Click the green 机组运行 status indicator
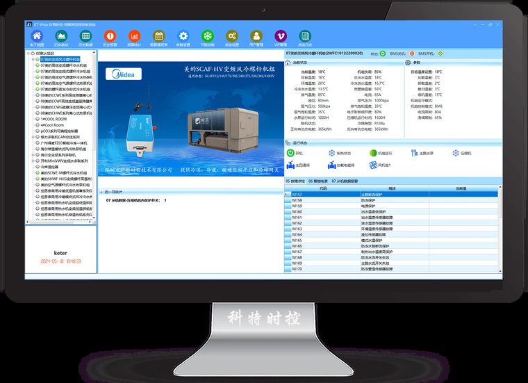 click(x=373, y=153)
